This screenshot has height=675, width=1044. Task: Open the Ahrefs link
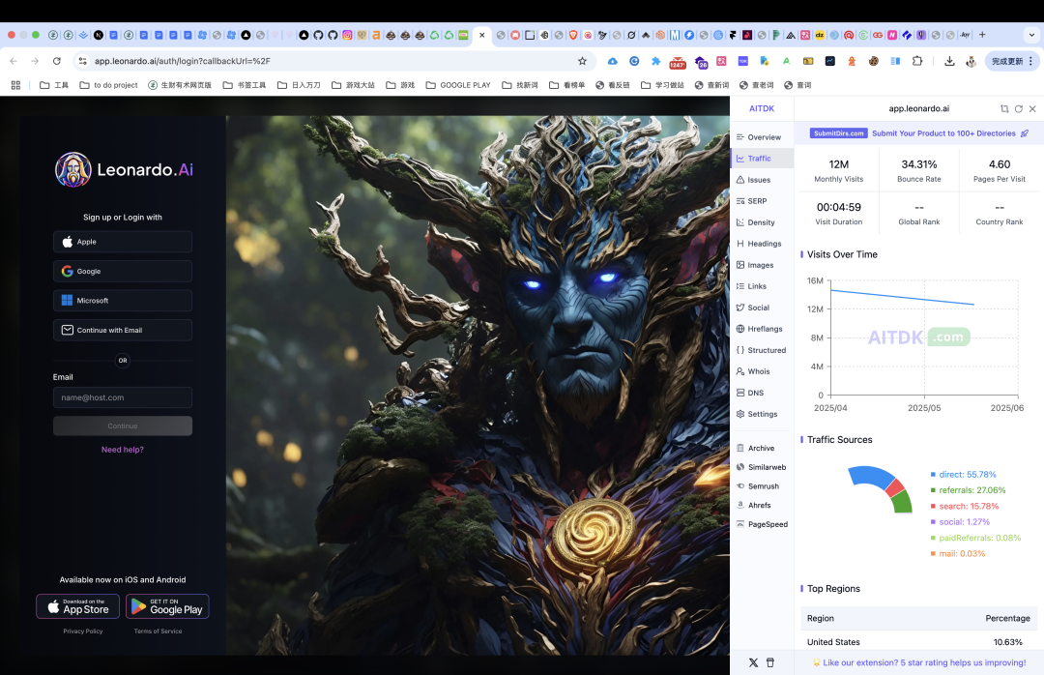click(763, 505)
